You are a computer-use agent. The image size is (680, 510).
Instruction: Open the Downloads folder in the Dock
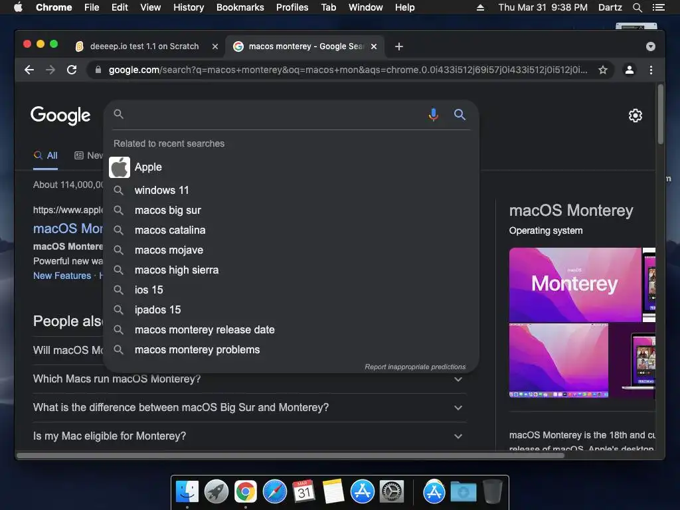[x=463, y=491]
